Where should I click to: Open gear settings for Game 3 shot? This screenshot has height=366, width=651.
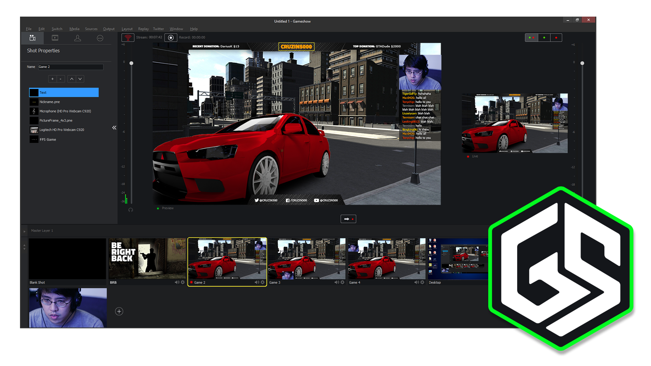(x=342, y=282)
